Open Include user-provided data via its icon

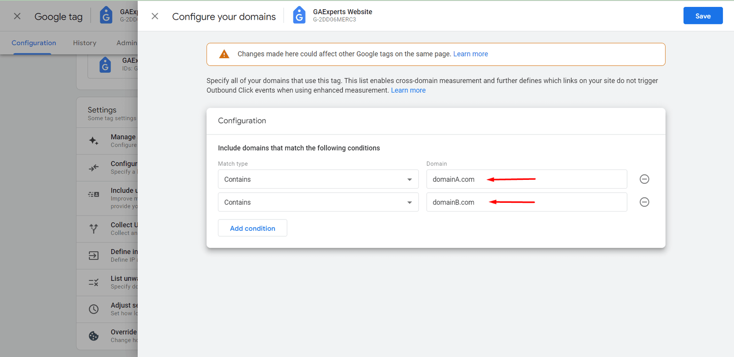[93, 194]
